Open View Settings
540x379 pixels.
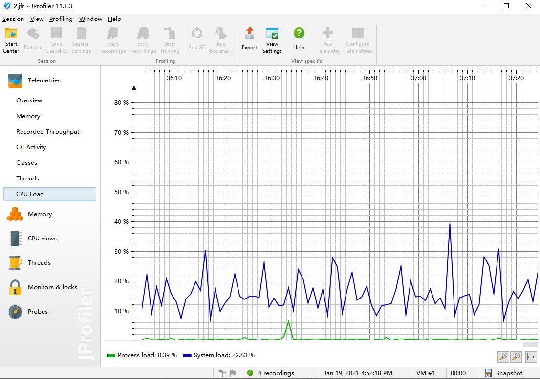[272, 40]
